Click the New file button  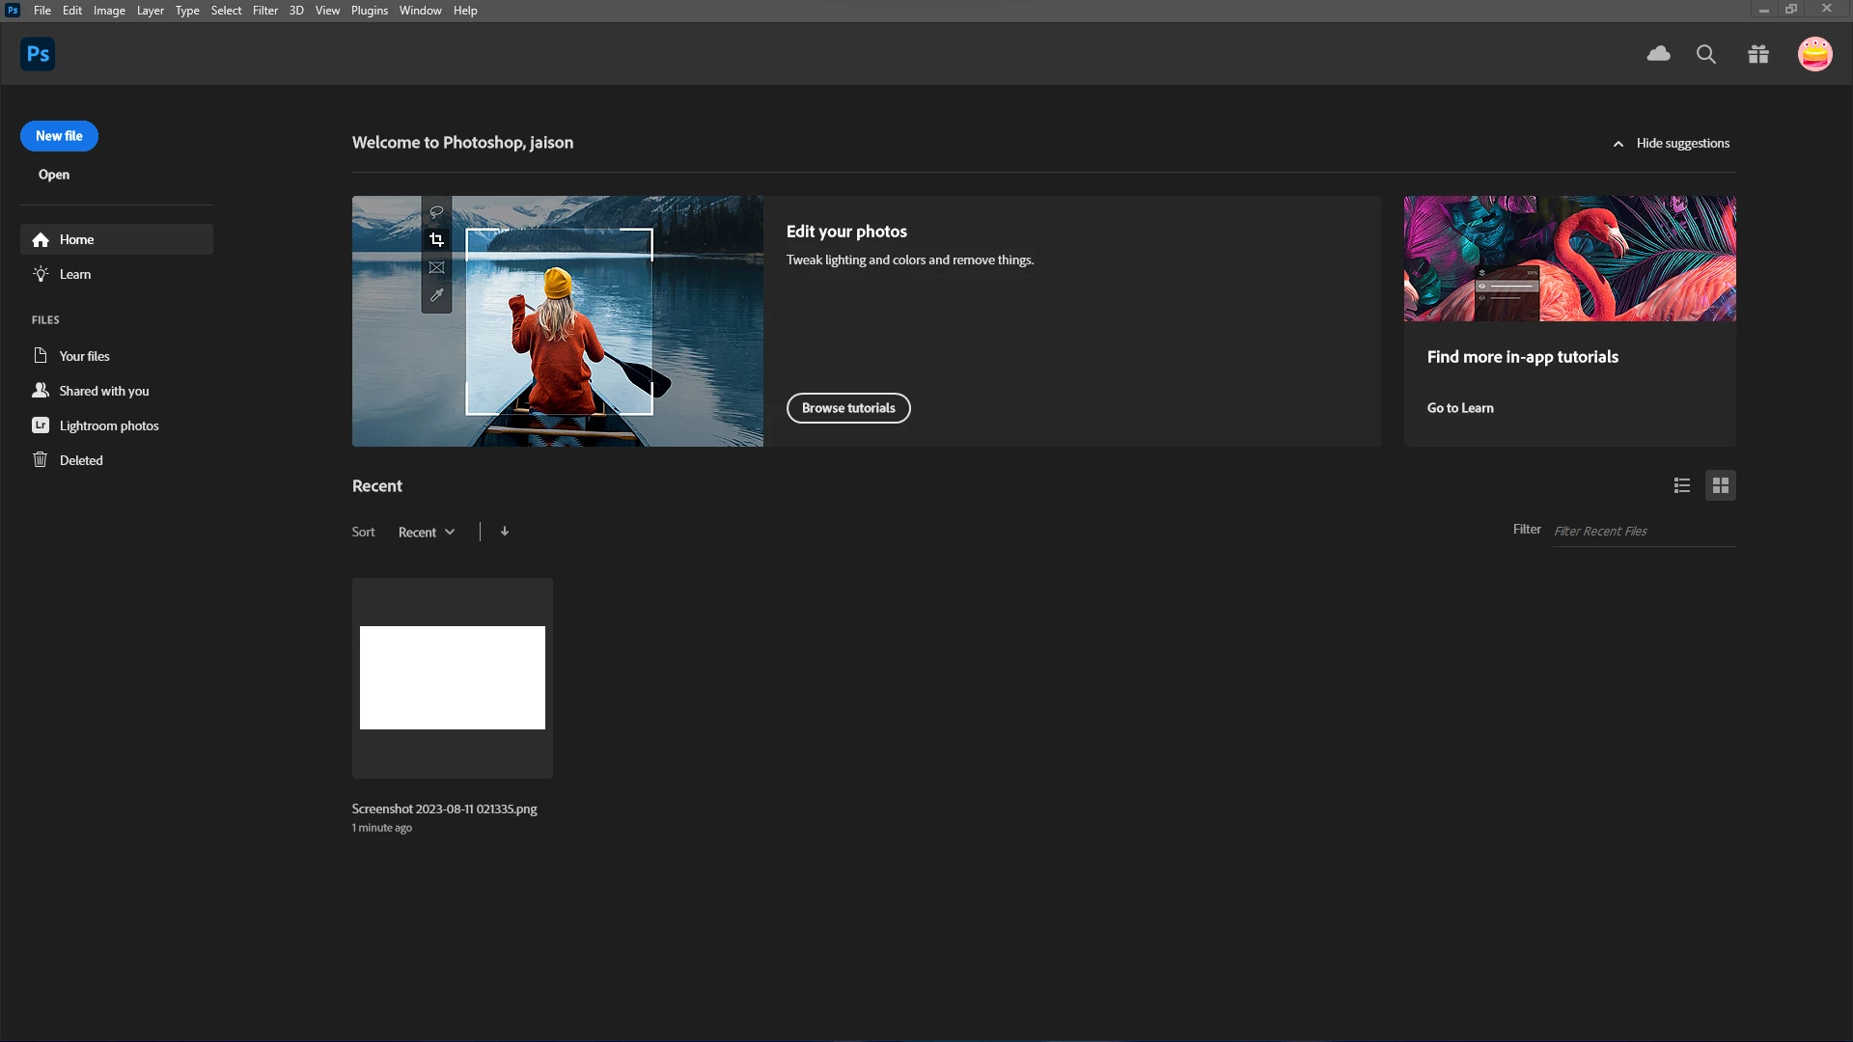coord(59,136)
